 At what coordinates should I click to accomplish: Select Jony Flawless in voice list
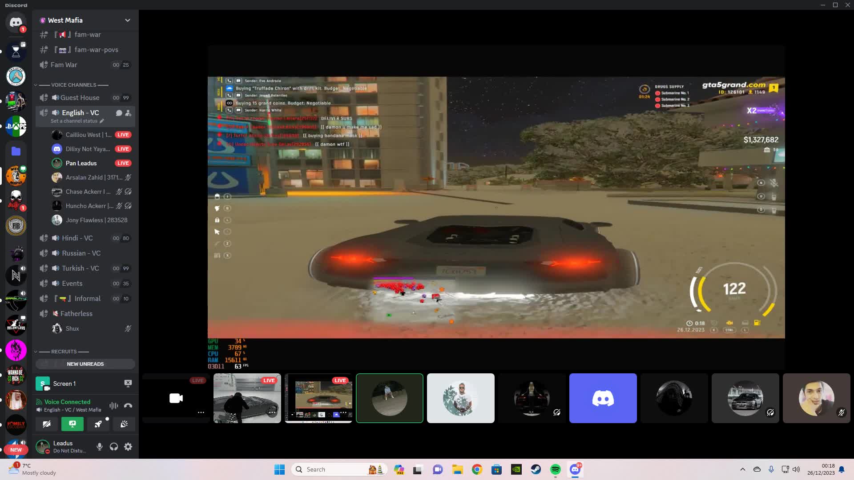(92, 220)
